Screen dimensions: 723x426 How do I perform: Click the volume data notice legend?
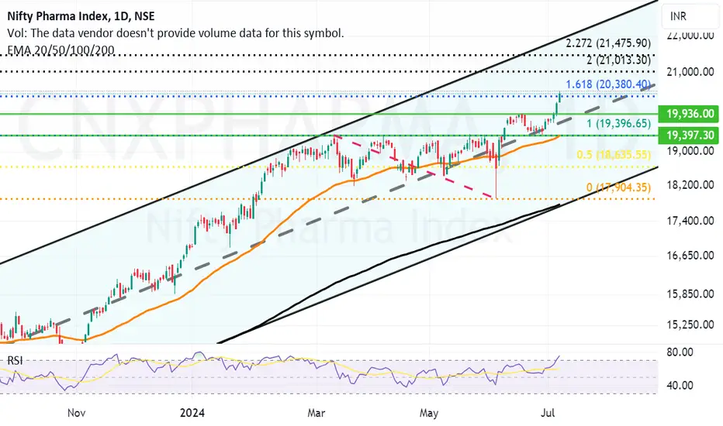[x=175, y=33]
